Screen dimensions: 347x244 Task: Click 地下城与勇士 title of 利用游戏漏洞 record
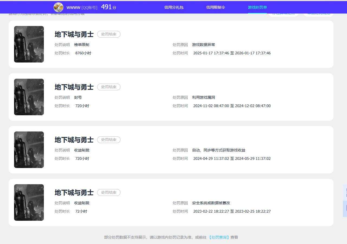click(x=74, y=87)
